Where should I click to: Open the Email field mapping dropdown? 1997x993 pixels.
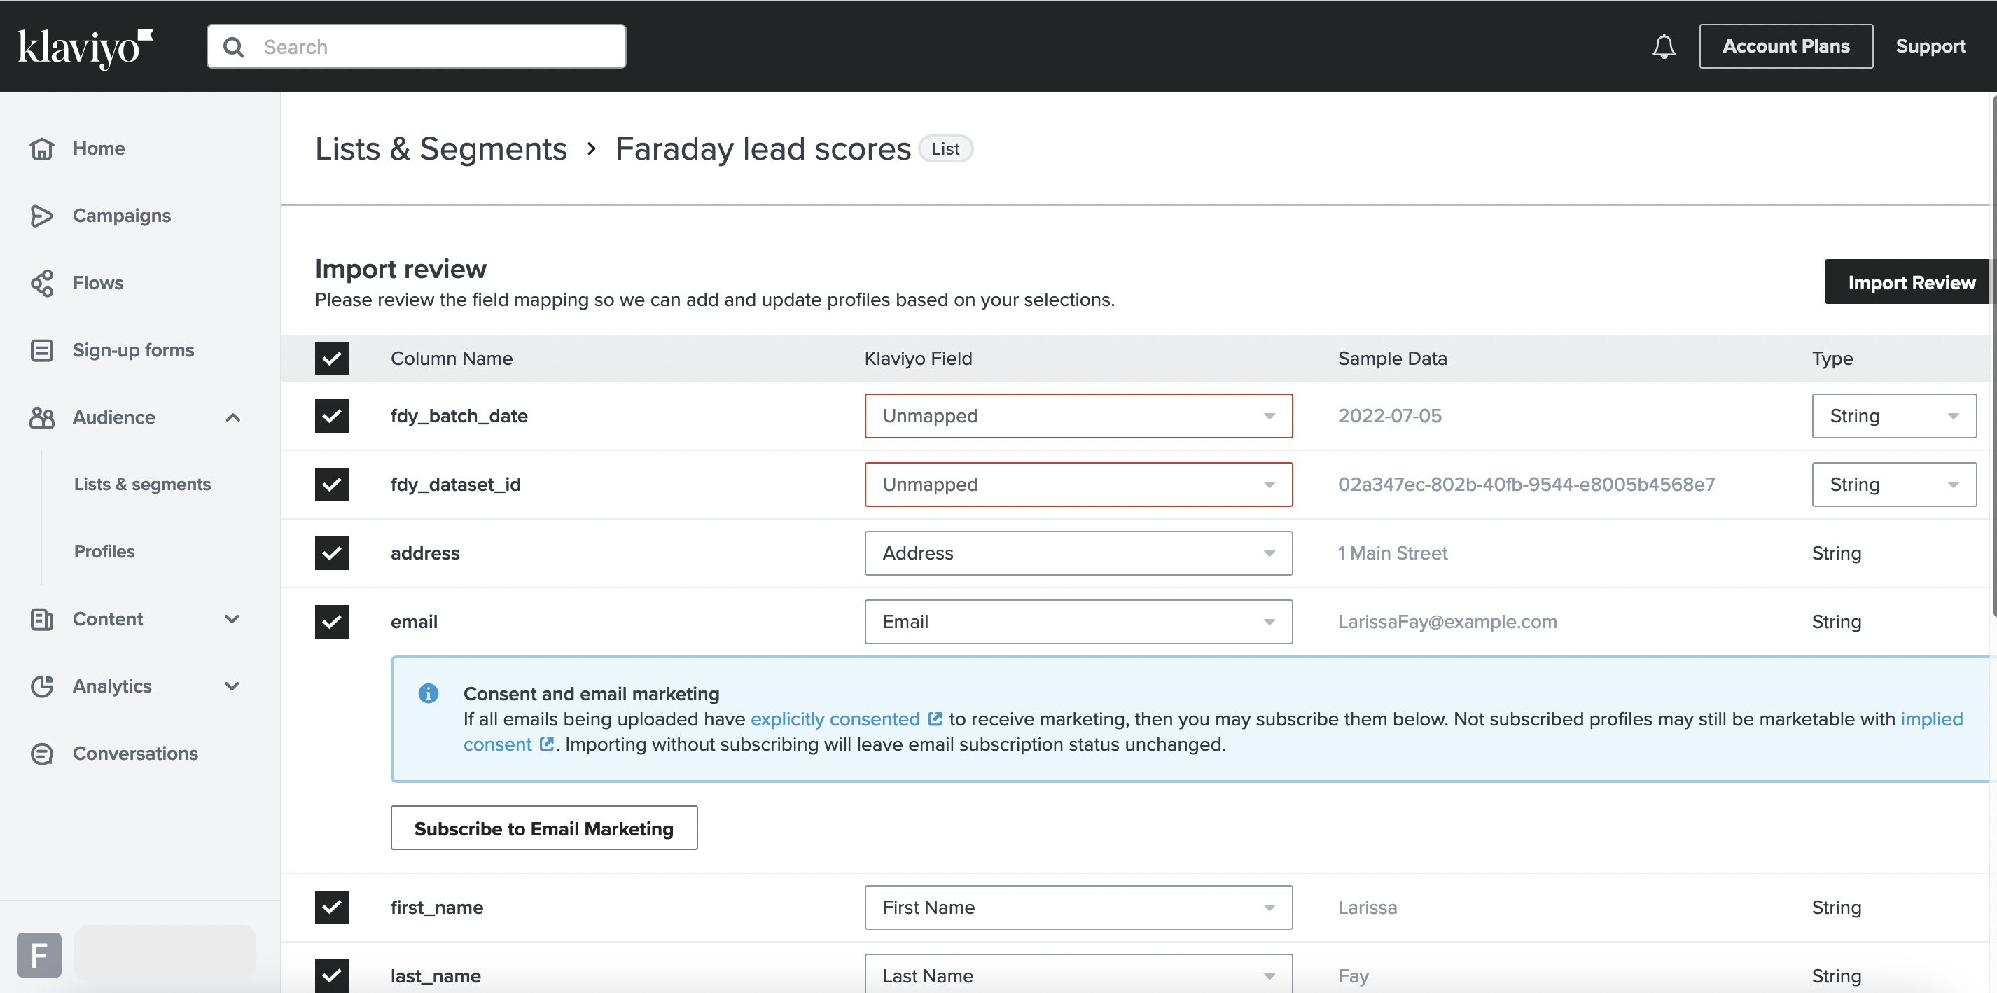coord(1078,622)
